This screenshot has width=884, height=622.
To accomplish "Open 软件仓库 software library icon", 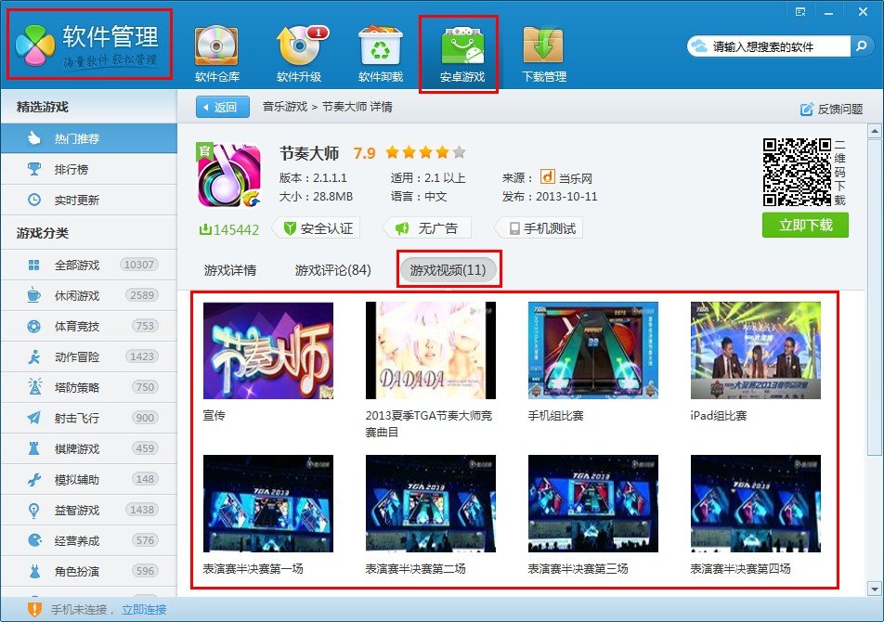I will pos(216,46).
